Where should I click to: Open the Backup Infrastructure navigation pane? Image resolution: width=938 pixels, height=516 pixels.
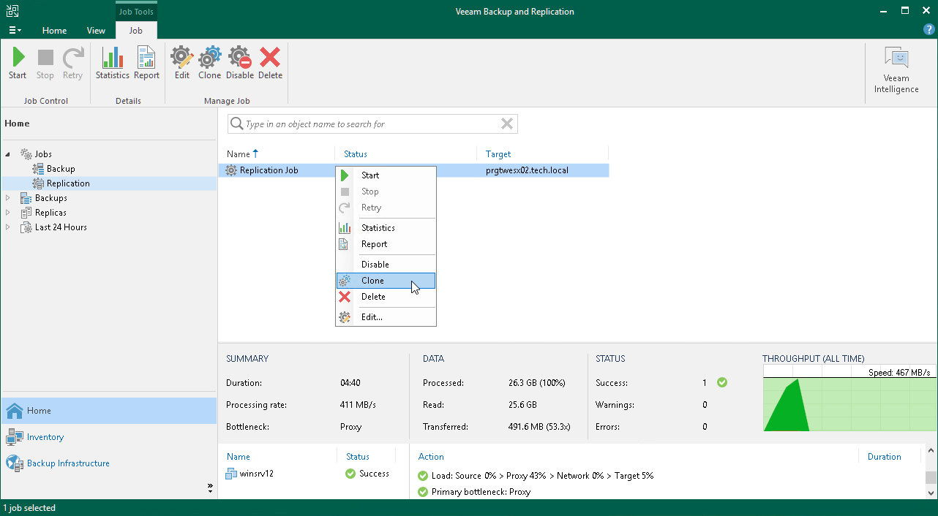coord(109,463)
